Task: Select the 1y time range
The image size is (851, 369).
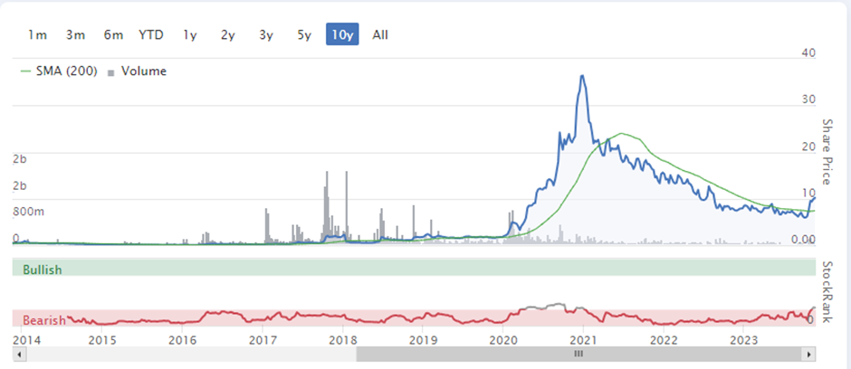Action: [x=189, y=34]
